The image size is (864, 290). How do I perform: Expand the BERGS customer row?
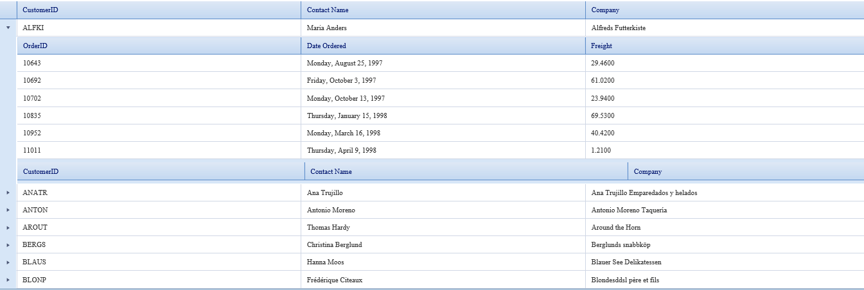pos(8,244)
